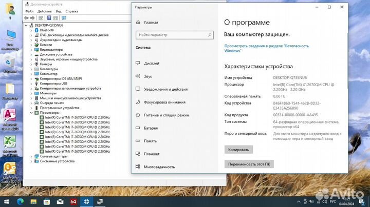Collapse the DESKTOP-Q735NU6 root node
Image resolution: width=370 pixels, height=207 pixels.
point(26,26)
